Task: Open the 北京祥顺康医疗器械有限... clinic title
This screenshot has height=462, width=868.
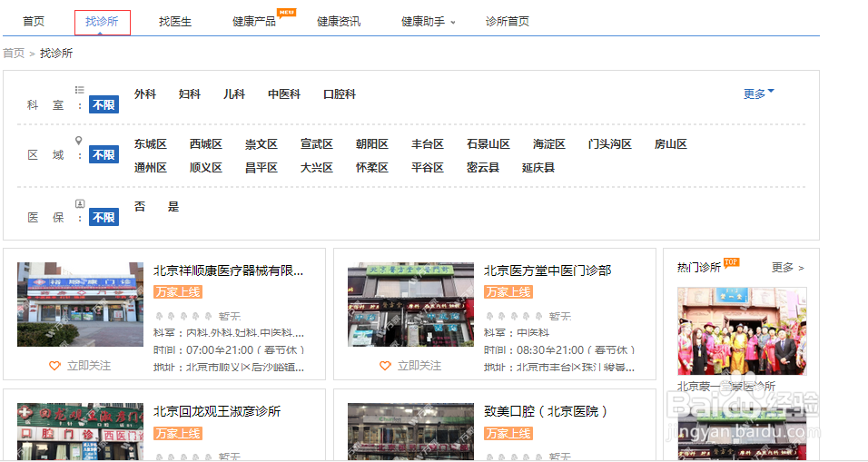Action: point(228,270)
